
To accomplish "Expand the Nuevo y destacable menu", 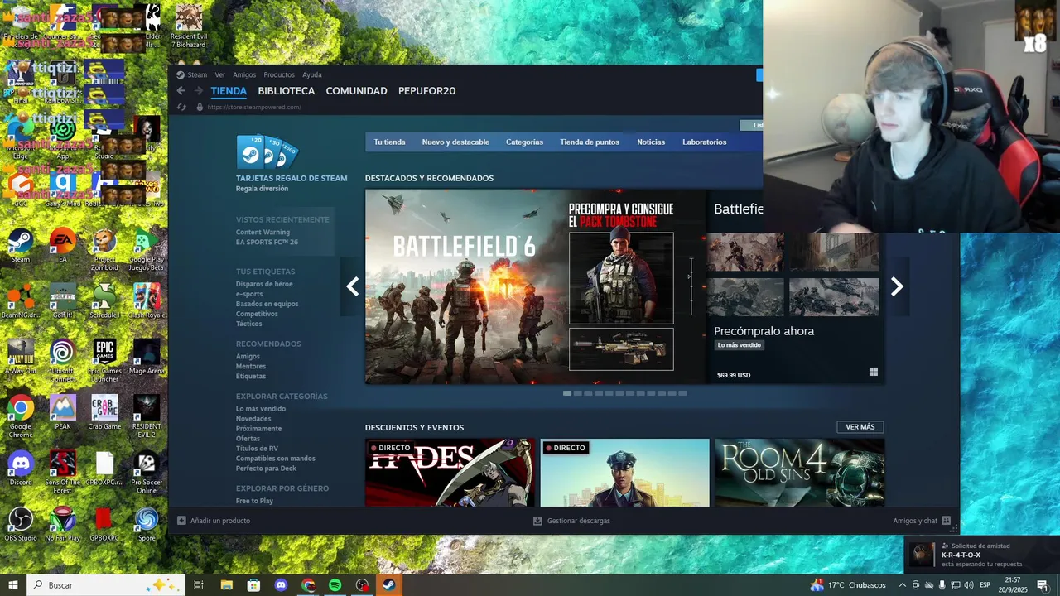I will pyautogui.click(x=455, y=142).
